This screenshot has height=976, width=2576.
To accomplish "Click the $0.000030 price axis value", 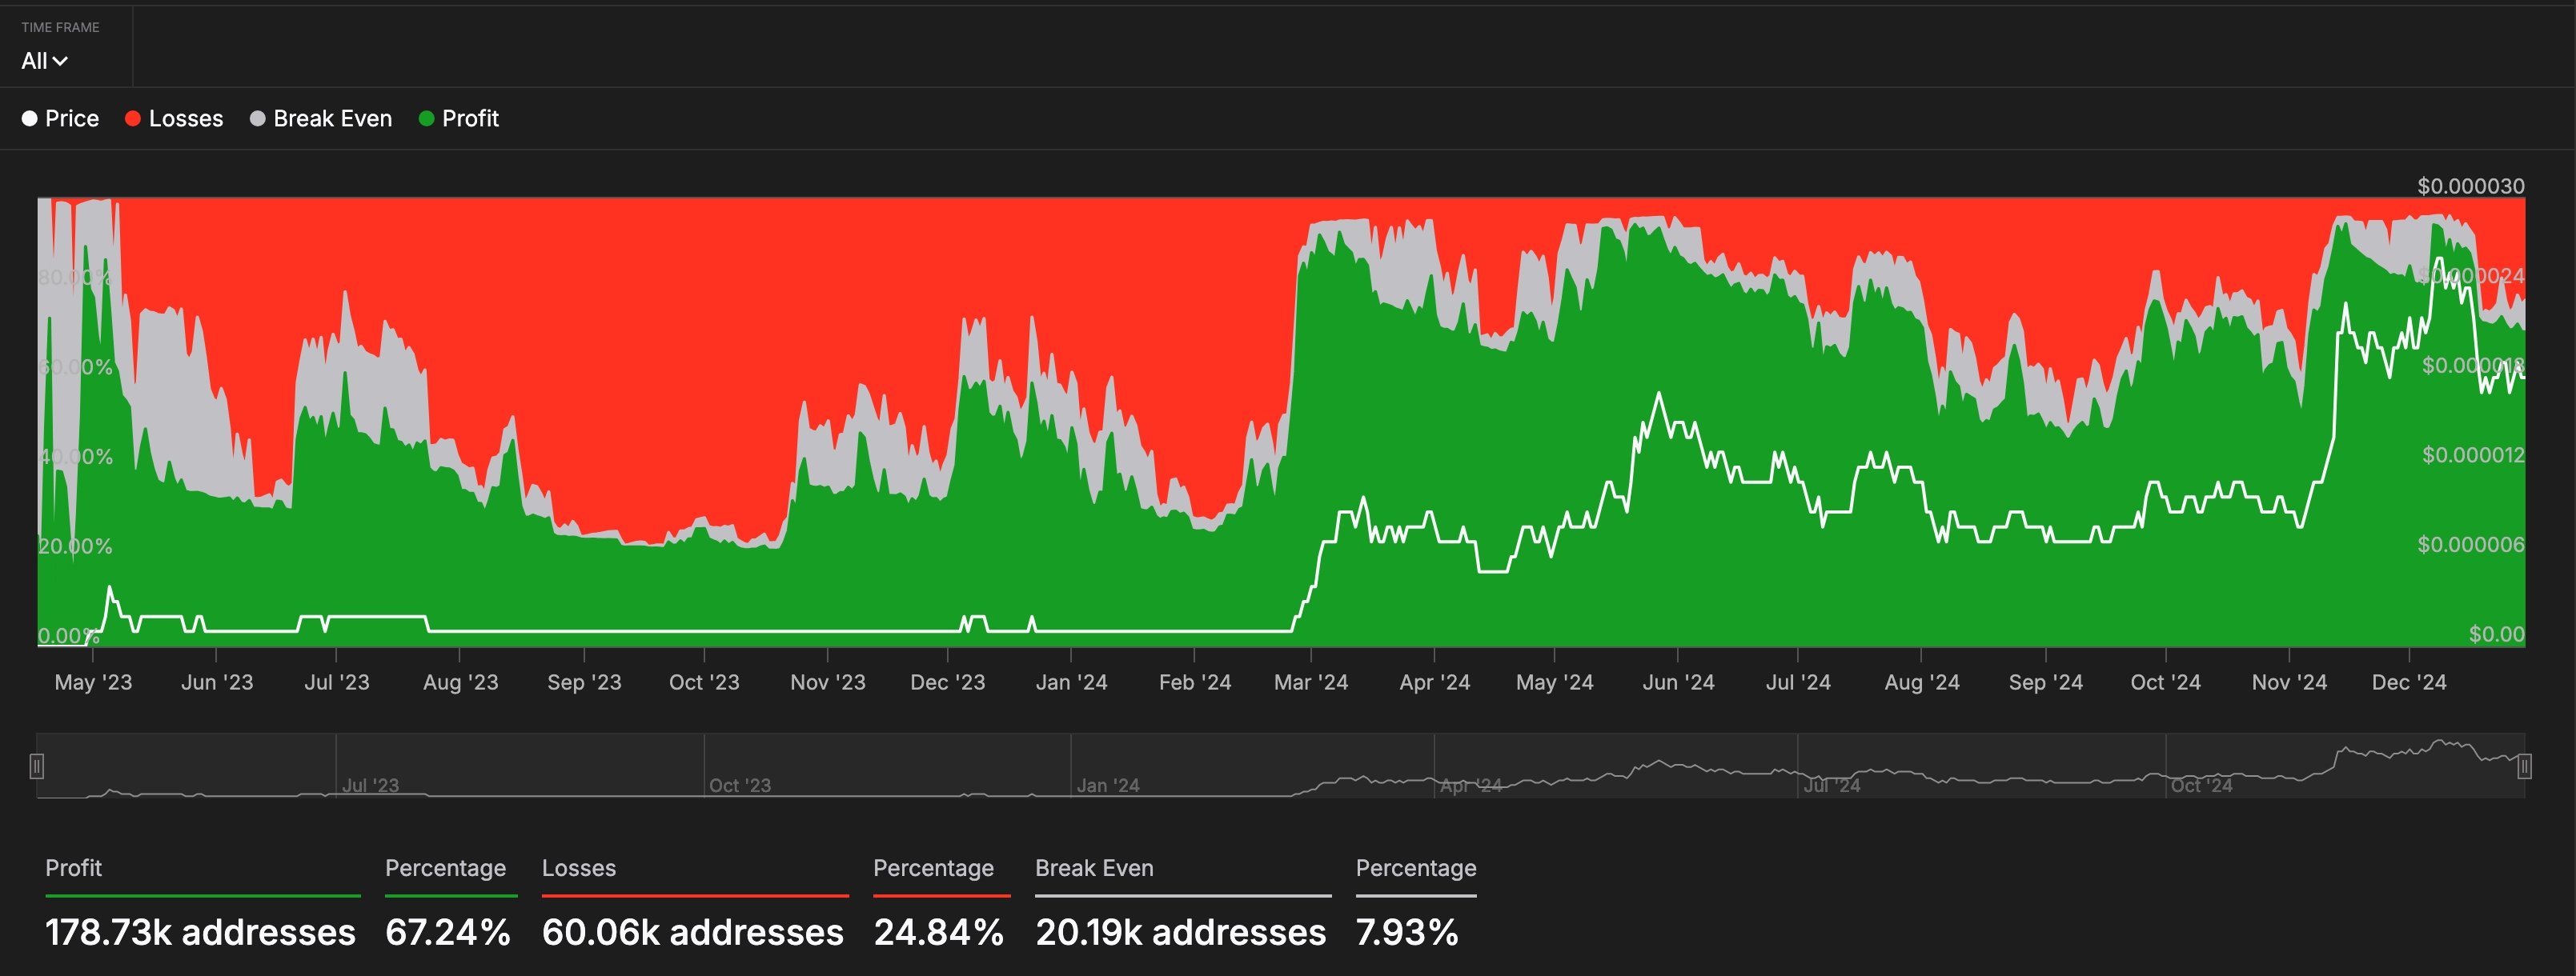I will click(2471, 186).
